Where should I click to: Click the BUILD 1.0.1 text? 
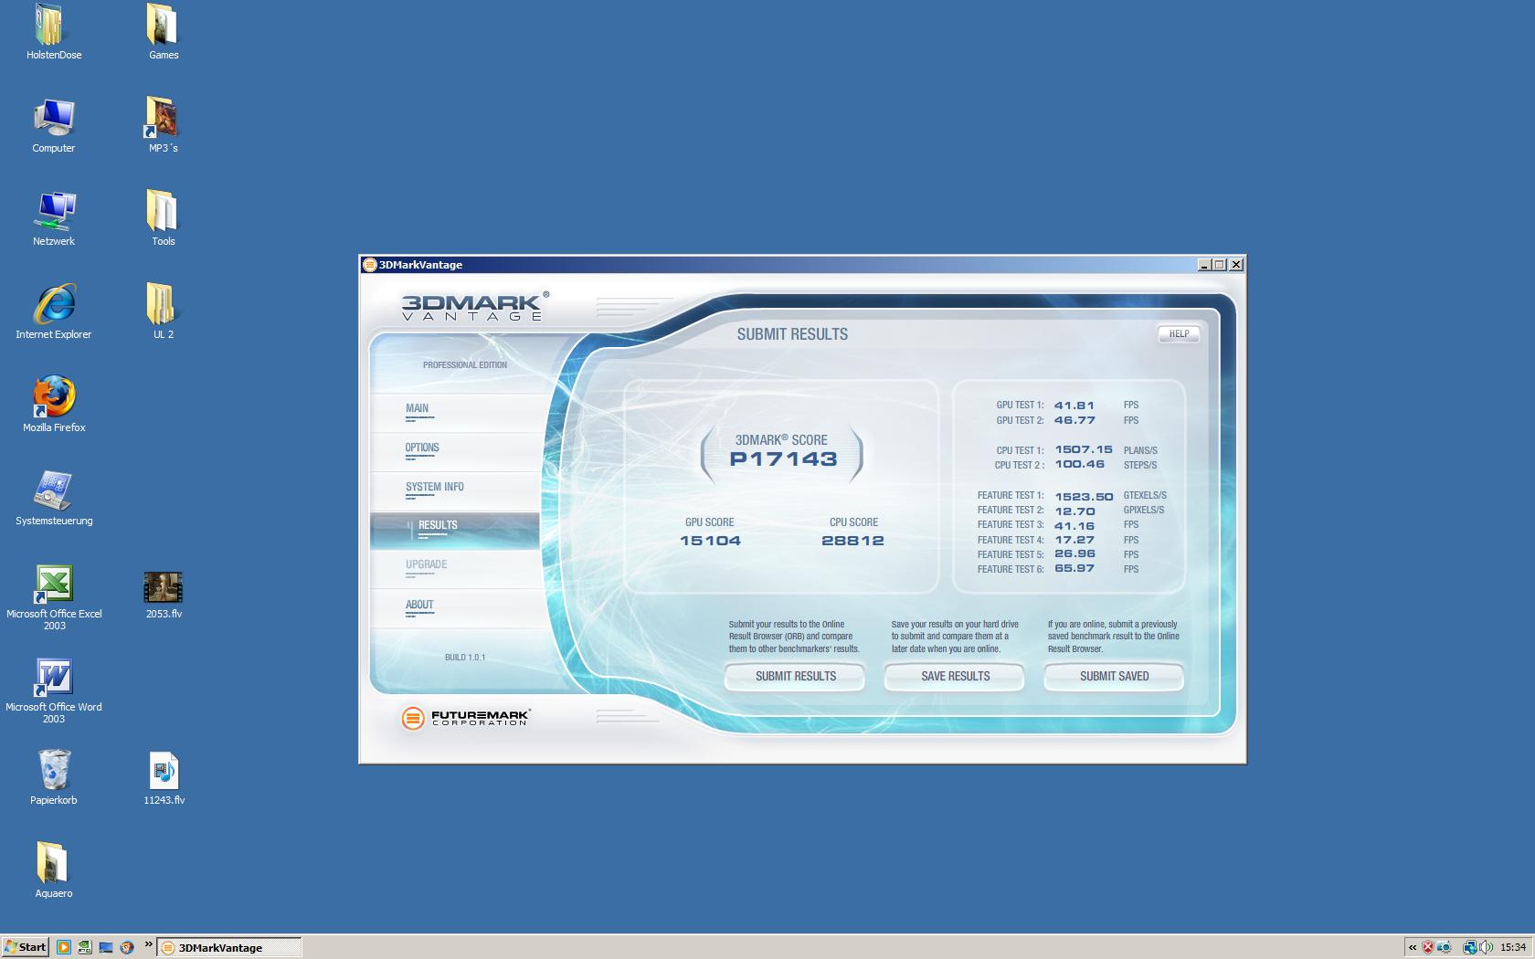click(x=465, y=658)
